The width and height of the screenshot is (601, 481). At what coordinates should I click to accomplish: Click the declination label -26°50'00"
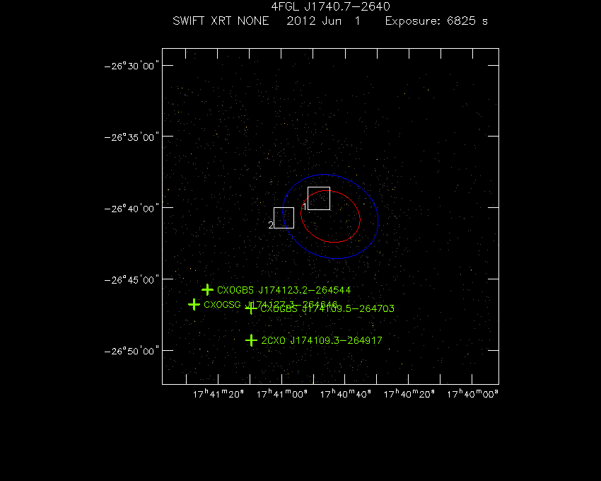point(132,351)
